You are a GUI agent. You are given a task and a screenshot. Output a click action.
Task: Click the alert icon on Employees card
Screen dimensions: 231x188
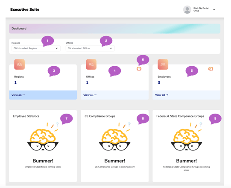pyautogui.click(x=211, y=69)
